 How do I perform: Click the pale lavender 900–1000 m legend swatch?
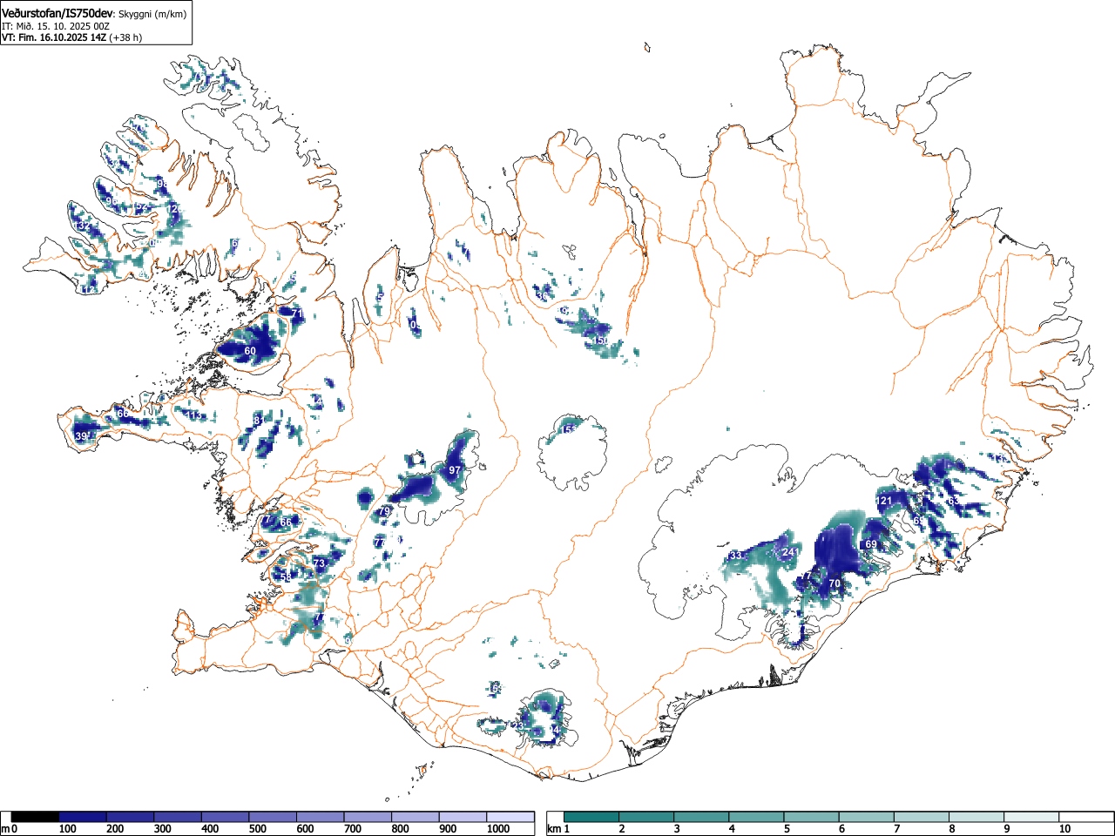click(463, 817)
